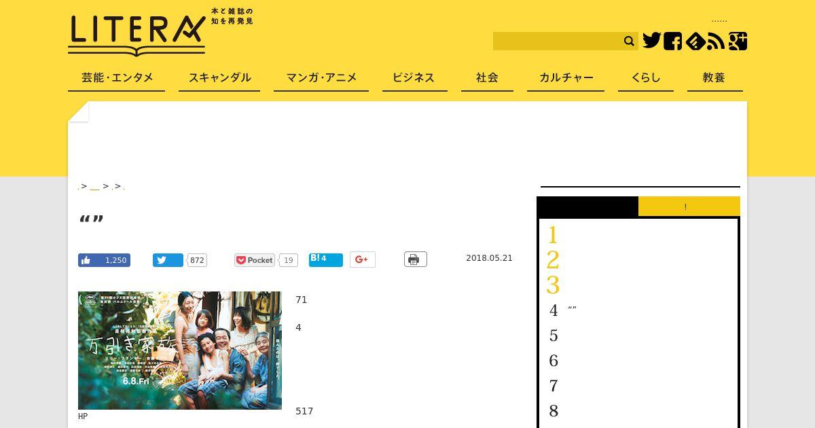Click the Facebook Like button showing 1,250

pyautogui.click(x=104, y=260)
